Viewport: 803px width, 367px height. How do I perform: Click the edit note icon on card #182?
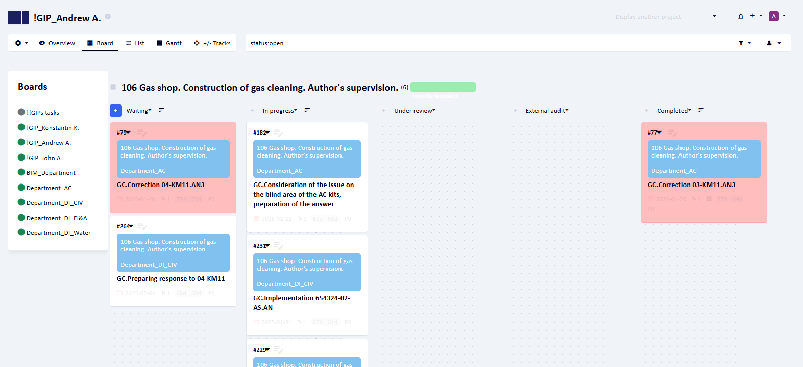278,133
